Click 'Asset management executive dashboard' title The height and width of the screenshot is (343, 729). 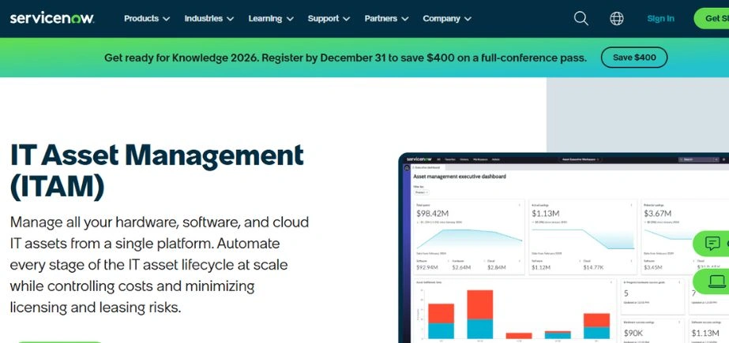pos(460,177)
